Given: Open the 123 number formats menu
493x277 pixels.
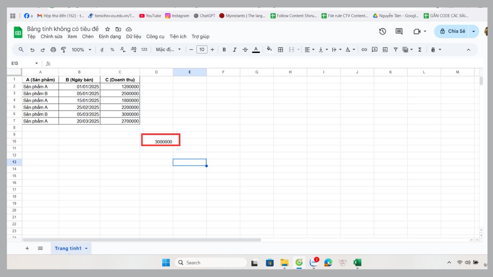Looking at the screenshot, I should coord(144,50).
